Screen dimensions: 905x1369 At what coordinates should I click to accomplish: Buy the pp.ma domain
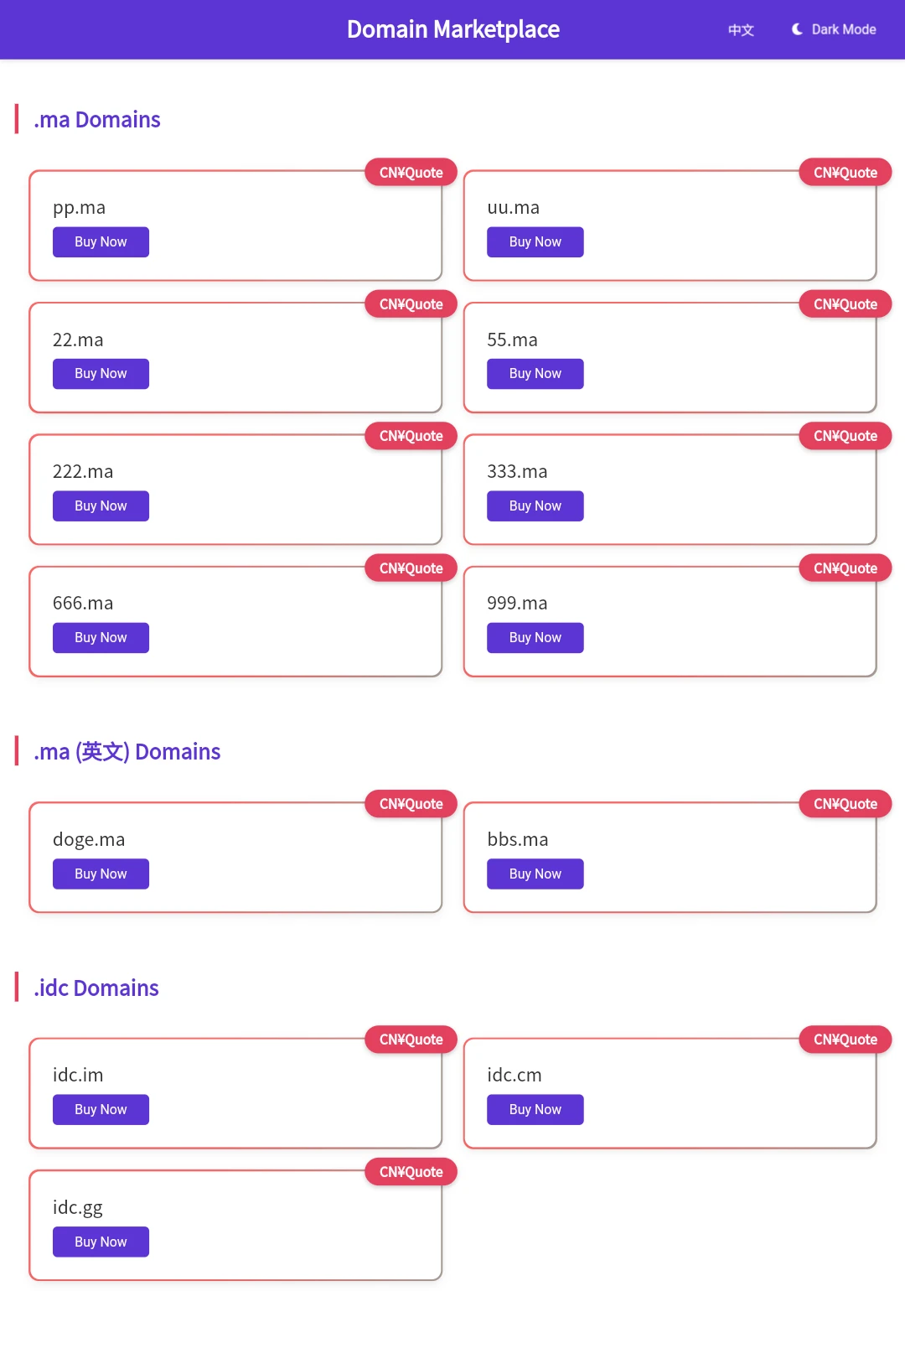click(x=101, y=242)
